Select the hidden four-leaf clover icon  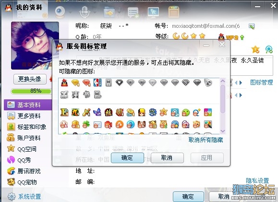coord(86,124)
